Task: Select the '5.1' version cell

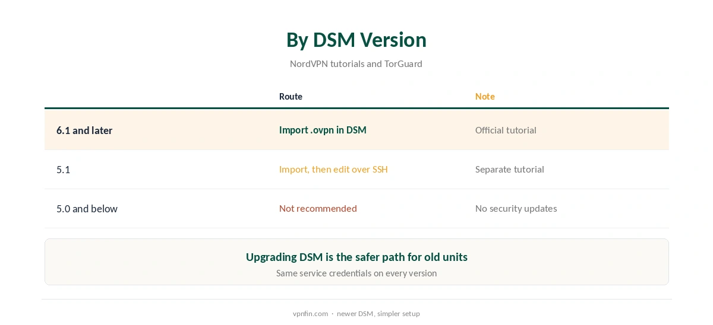Action: pyautogui.click(x=63, y=169)
